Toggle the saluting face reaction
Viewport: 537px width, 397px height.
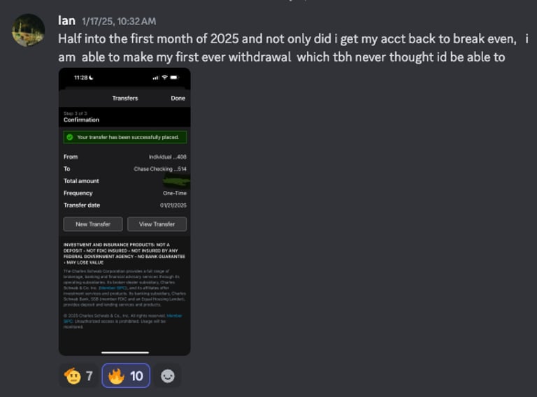pyautogui.click(x=79, y=376)
